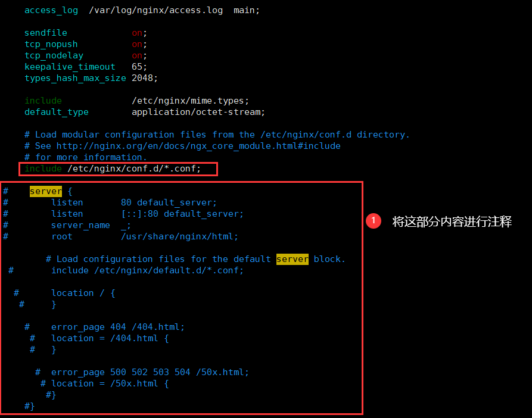Click the nginx.org docs URL in comment
532x418 pixels.
tap(198, 146)
